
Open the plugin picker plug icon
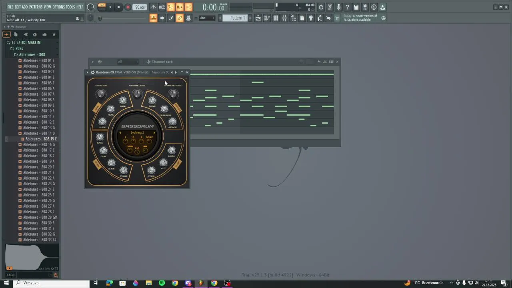tap(311, 18)
